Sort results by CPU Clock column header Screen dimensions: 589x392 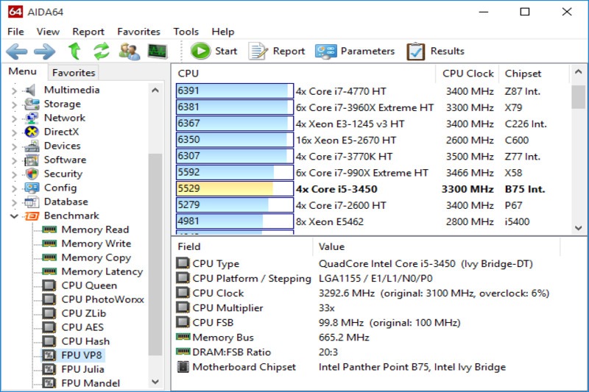click(468, 74)
